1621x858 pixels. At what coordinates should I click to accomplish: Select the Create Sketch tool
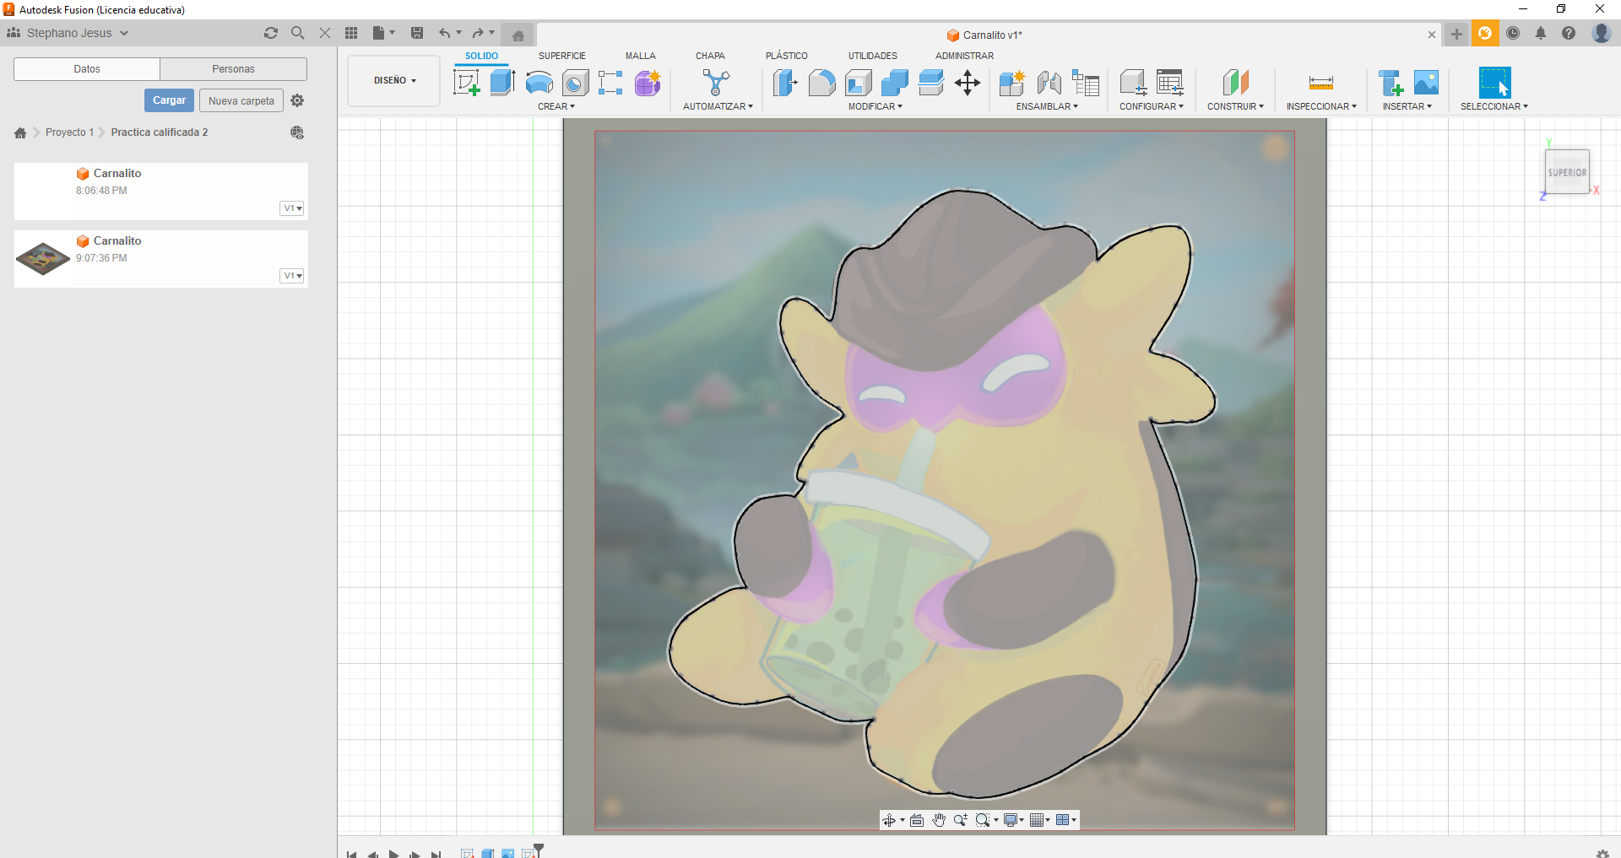(x=467, y=83)
